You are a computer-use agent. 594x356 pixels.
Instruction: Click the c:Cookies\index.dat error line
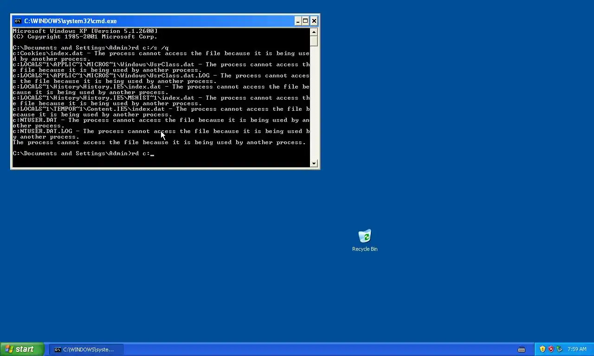tap(161, 56)
